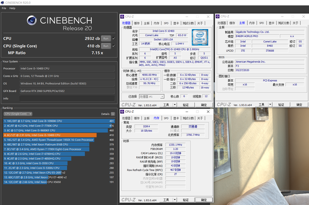Toggle the CPU test checkmark

coord(114,39)
